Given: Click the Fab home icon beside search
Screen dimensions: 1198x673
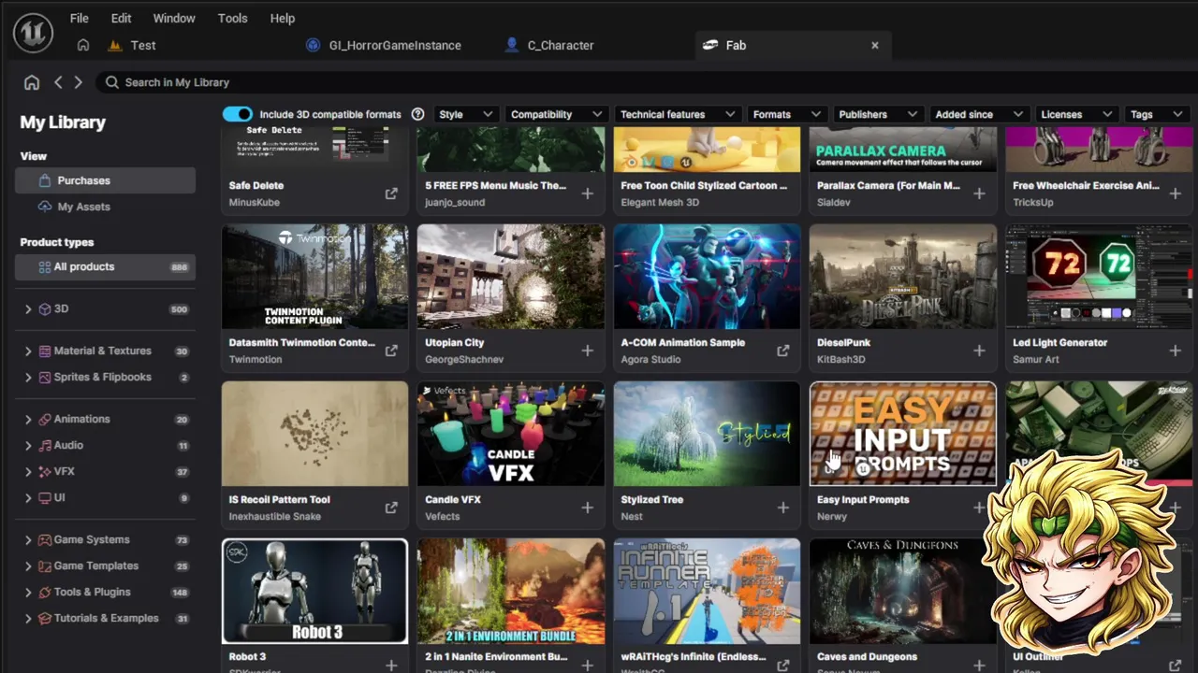Looking at the screenshot, I should tap(32, 82).
